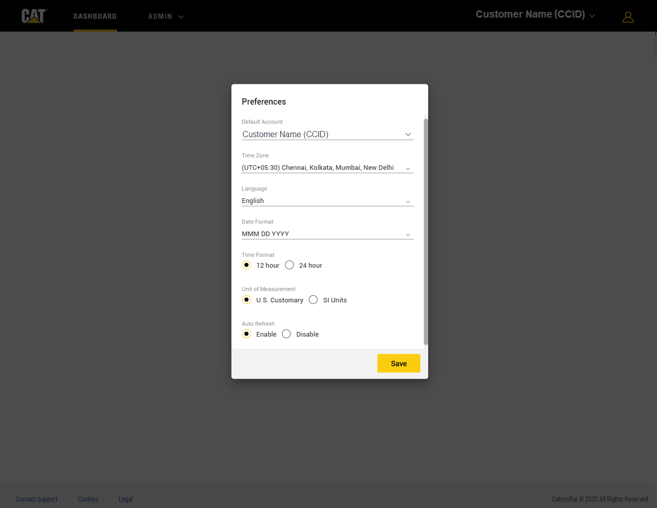Choose 12 hour time format
Screen dimensions: 657x508
click(x=246, y=265)
